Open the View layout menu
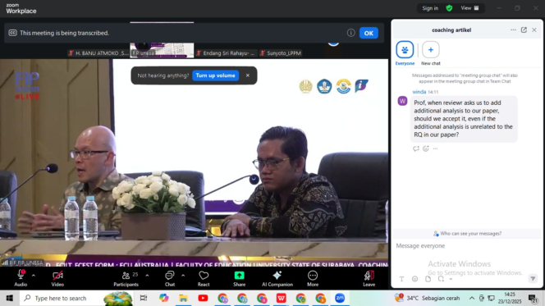The image size is (545, 306). [469, 8]
